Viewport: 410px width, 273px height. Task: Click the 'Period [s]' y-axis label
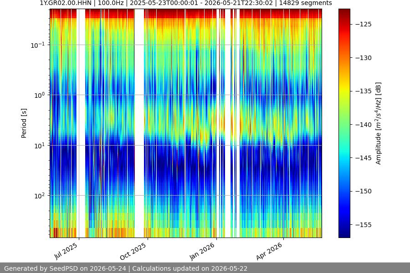24,123
